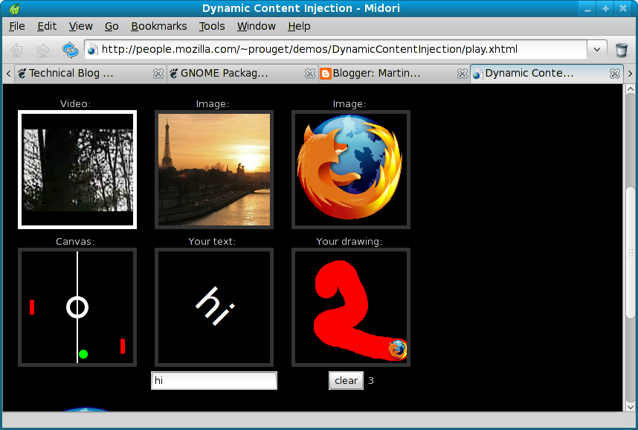The image size is (638, 430).
Task: Open the Help menu
Action: [299, 26]
